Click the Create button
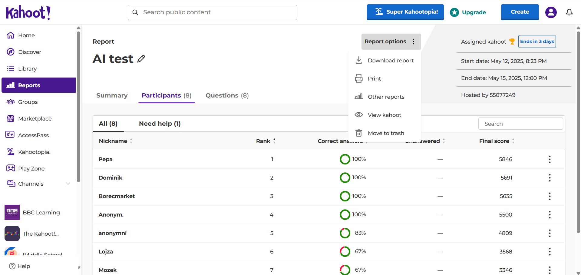Image resolution: width=581 pixels, height=275 pixels. point(520,12)
